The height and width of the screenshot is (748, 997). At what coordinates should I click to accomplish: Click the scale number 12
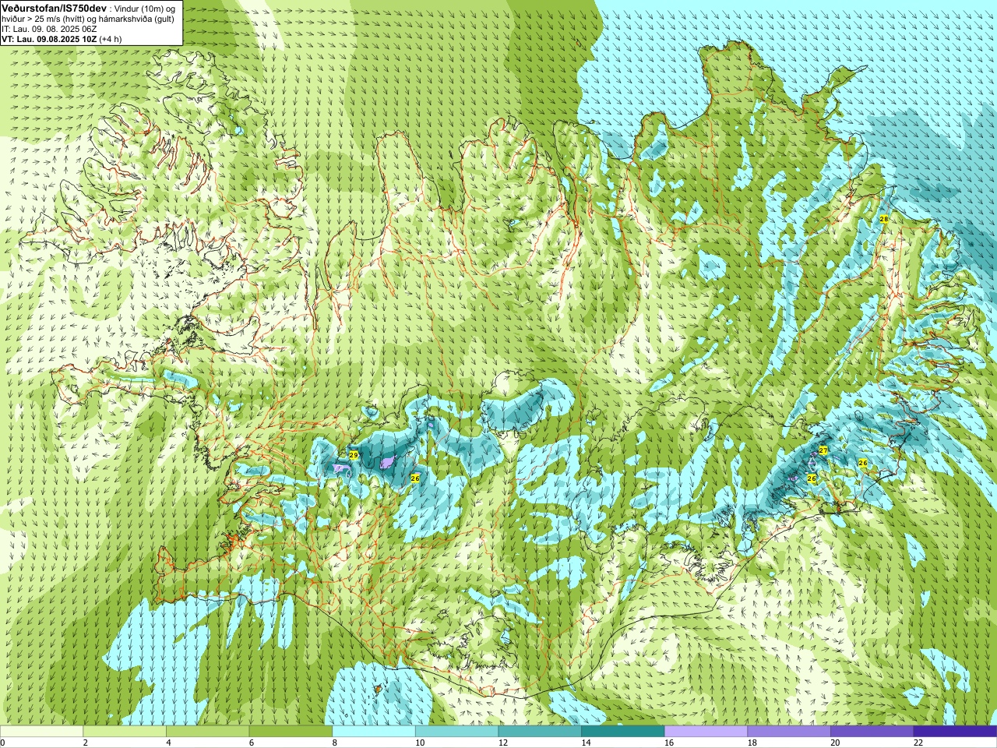tap(502, 743)
